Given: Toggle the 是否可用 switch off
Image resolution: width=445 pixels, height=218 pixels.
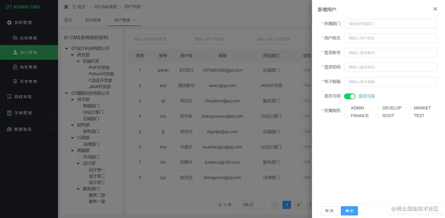Looking at the screenshot, I should pyautogui.click(x=350, y=96).
